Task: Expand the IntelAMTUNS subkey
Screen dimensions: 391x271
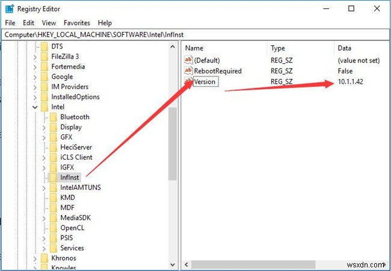Action: 44,188
